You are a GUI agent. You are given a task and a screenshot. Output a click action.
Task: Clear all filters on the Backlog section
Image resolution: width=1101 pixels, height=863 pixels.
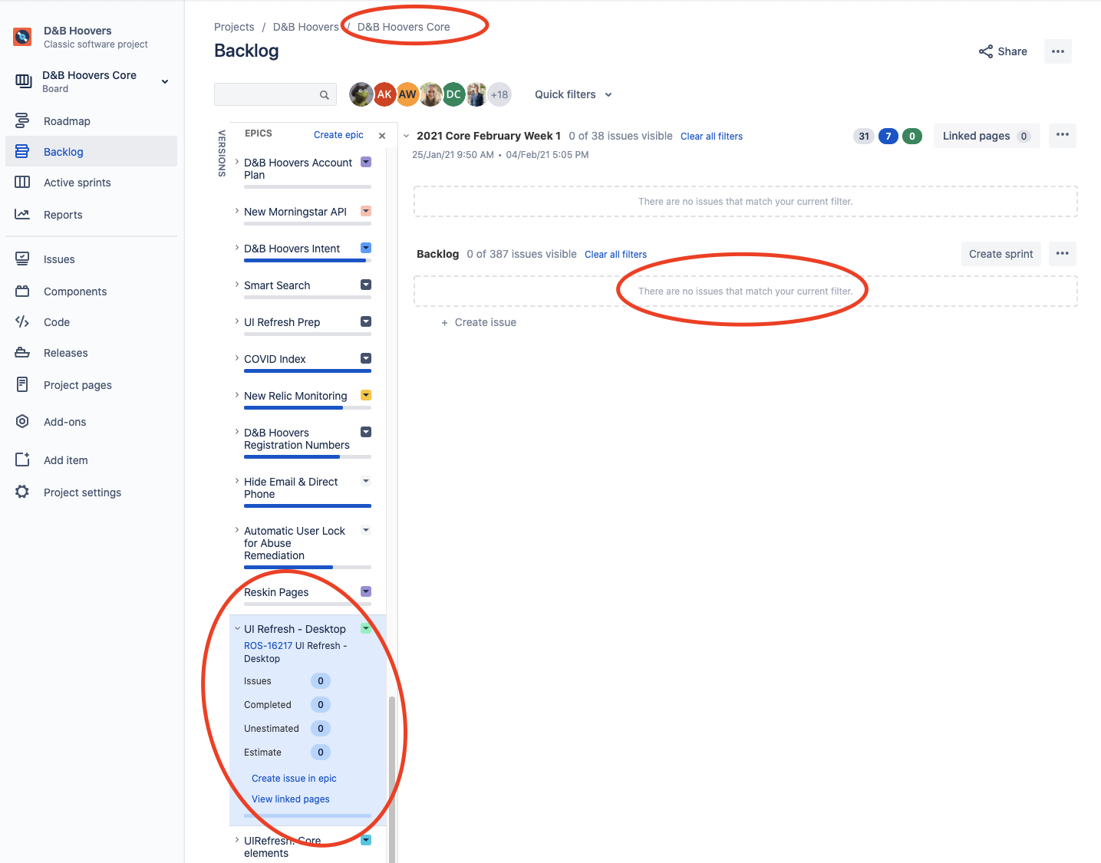[x=615, y=255]
